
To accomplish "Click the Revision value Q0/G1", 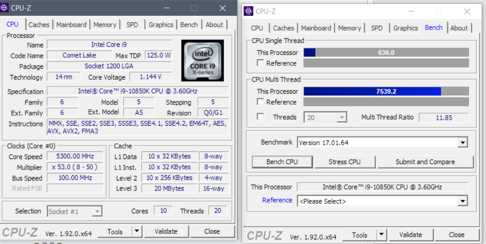I will (x=213, y=113).
